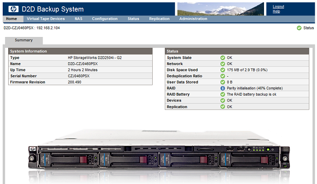The width and height of the screenshot is (317, 184).
Task: Click the Serial Number label
Action: 24,76
